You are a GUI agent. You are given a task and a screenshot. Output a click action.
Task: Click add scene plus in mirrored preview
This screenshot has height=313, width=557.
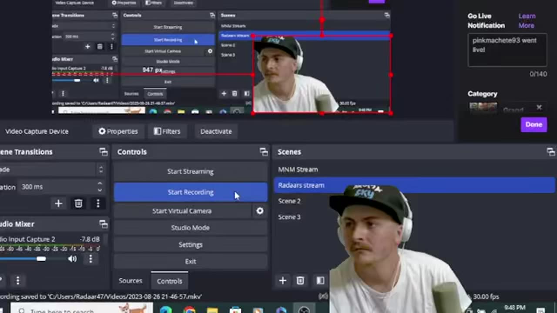tap(224, 93)
